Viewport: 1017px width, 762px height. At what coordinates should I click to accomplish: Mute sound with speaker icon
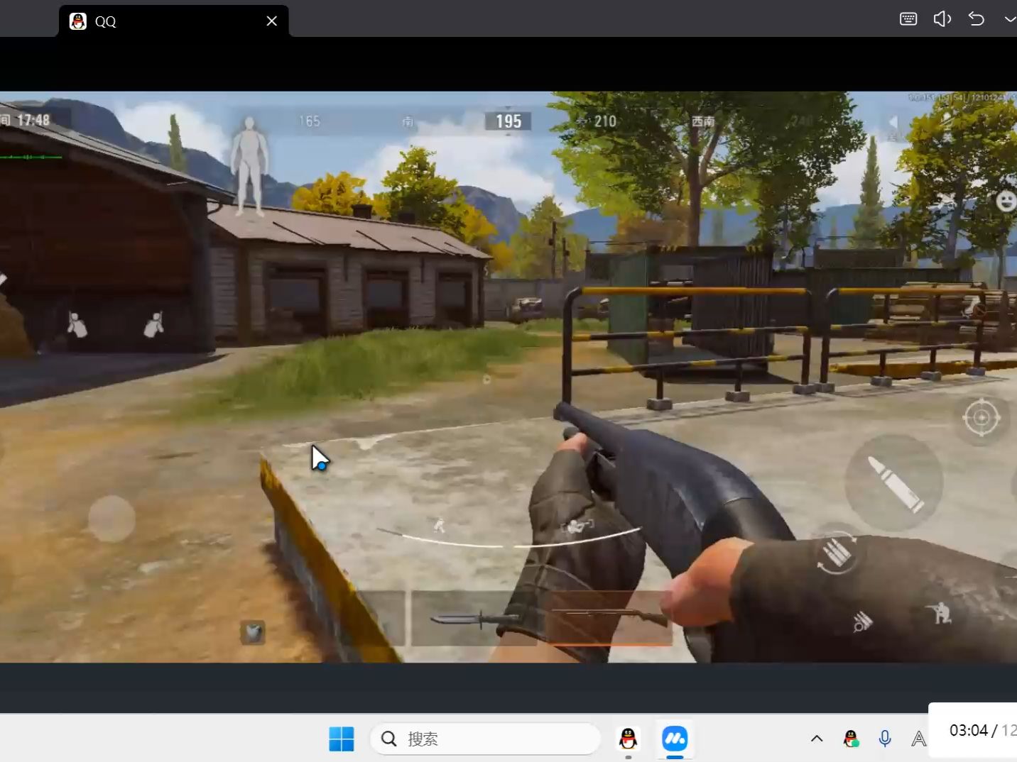point(942,19)
